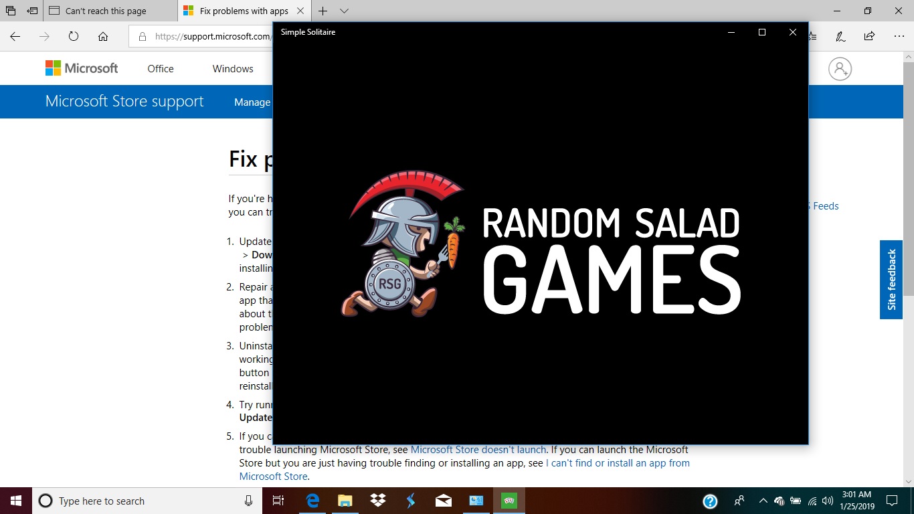Open the Office menu on Microsoft site

point(161,69)
